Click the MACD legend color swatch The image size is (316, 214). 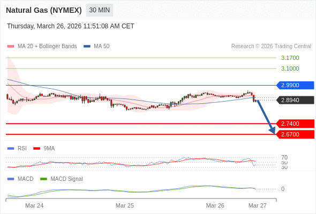coord(11,179)
